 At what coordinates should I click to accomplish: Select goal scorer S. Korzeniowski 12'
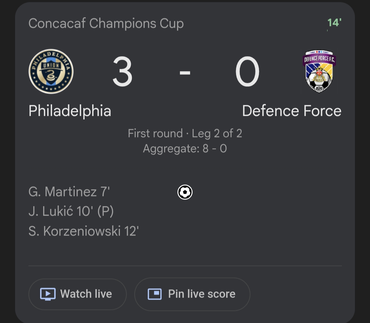84,231
